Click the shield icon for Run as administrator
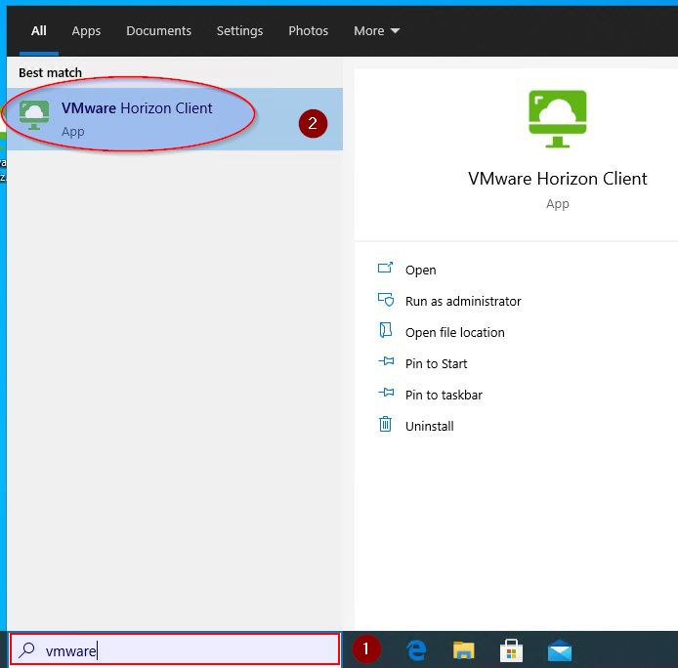Viewport: 678px width, 668px height. coord(385,300)
